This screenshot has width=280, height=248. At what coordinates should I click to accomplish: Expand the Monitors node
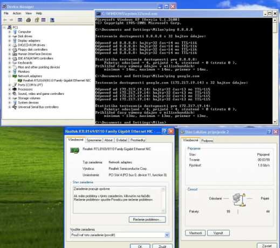[x=10, y=72]
